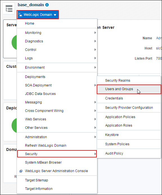Choose Credentials in the submenu
Screen dimensions: 162x195
coord(129,98)
